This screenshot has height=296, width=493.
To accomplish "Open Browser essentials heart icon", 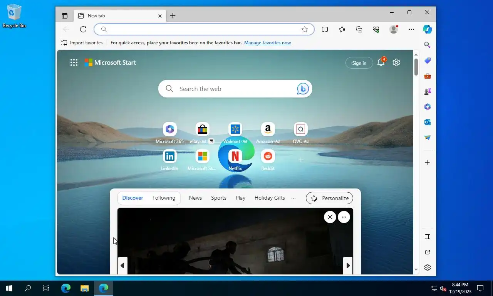I will click(x=376, y=29).
